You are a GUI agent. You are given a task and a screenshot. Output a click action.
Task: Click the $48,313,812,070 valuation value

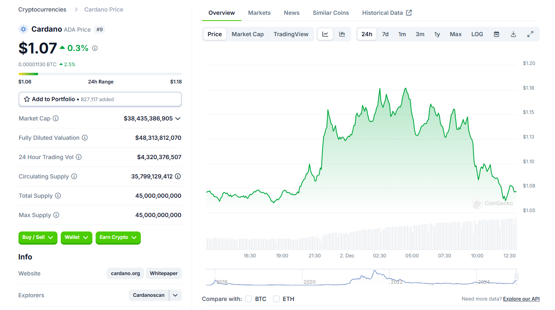[x=158, y=138]
